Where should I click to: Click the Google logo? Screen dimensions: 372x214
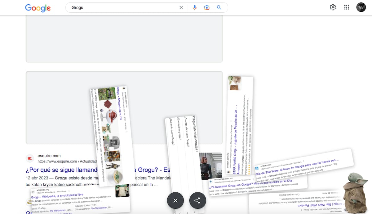[x=38, y=8]
